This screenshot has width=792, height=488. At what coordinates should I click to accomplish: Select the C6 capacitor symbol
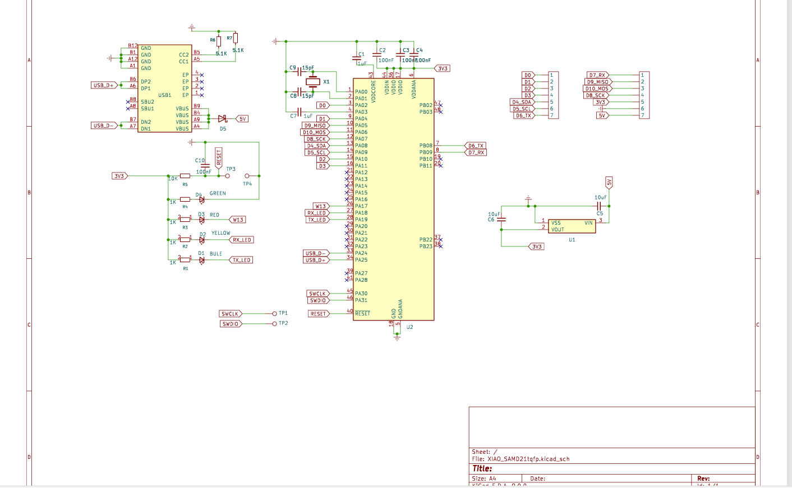[x=501, y=220]
